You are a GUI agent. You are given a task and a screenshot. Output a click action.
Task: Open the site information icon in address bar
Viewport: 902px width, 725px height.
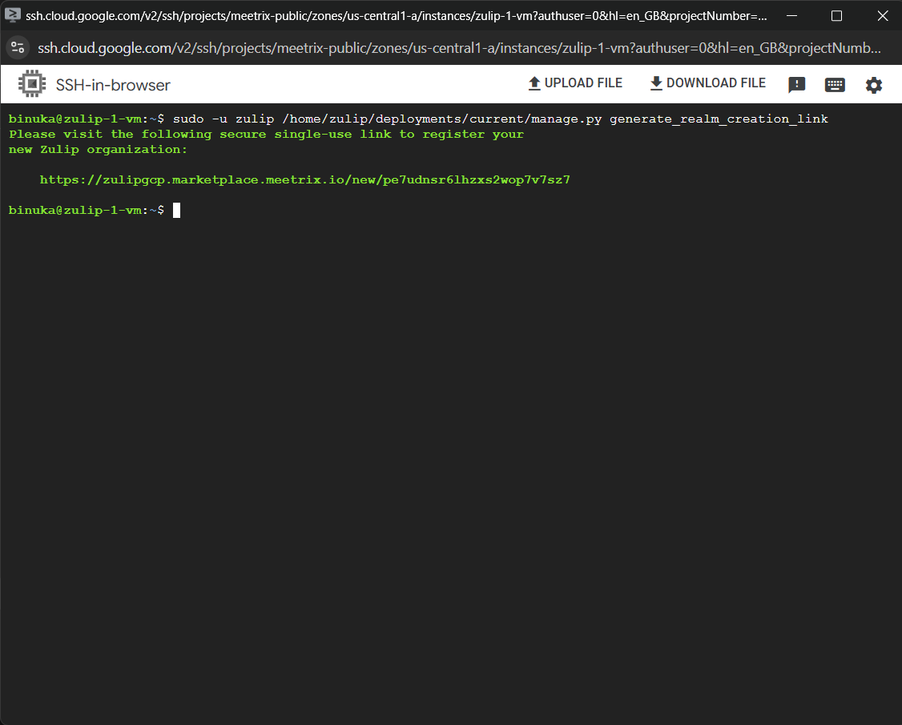click(x=18, y=48)
